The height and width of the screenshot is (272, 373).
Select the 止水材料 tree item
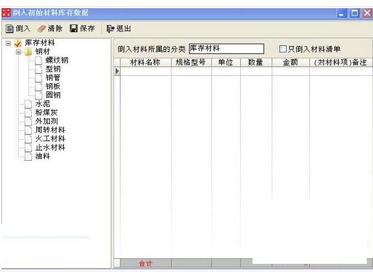point(50,147)
